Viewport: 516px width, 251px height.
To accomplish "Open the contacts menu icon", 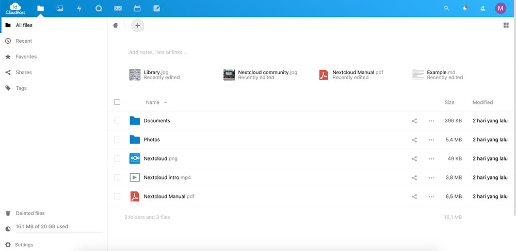I will tap(483, 9).
